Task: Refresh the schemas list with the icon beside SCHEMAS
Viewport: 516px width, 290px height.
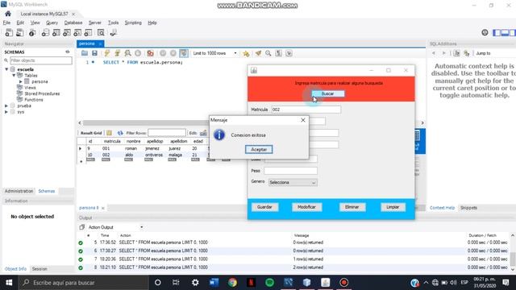Action: coord(68,52)
